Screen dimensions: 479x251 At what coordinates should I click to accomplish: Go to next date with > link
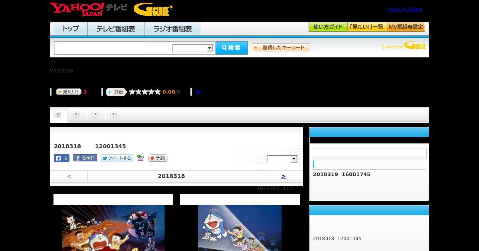point(283,176)
